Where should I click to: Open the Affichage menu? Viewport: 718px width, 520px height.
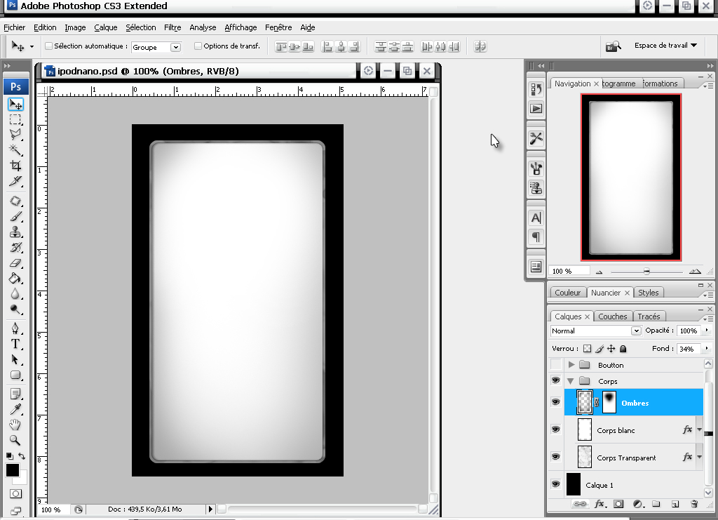pyautogui.click(x=241, y=27)
